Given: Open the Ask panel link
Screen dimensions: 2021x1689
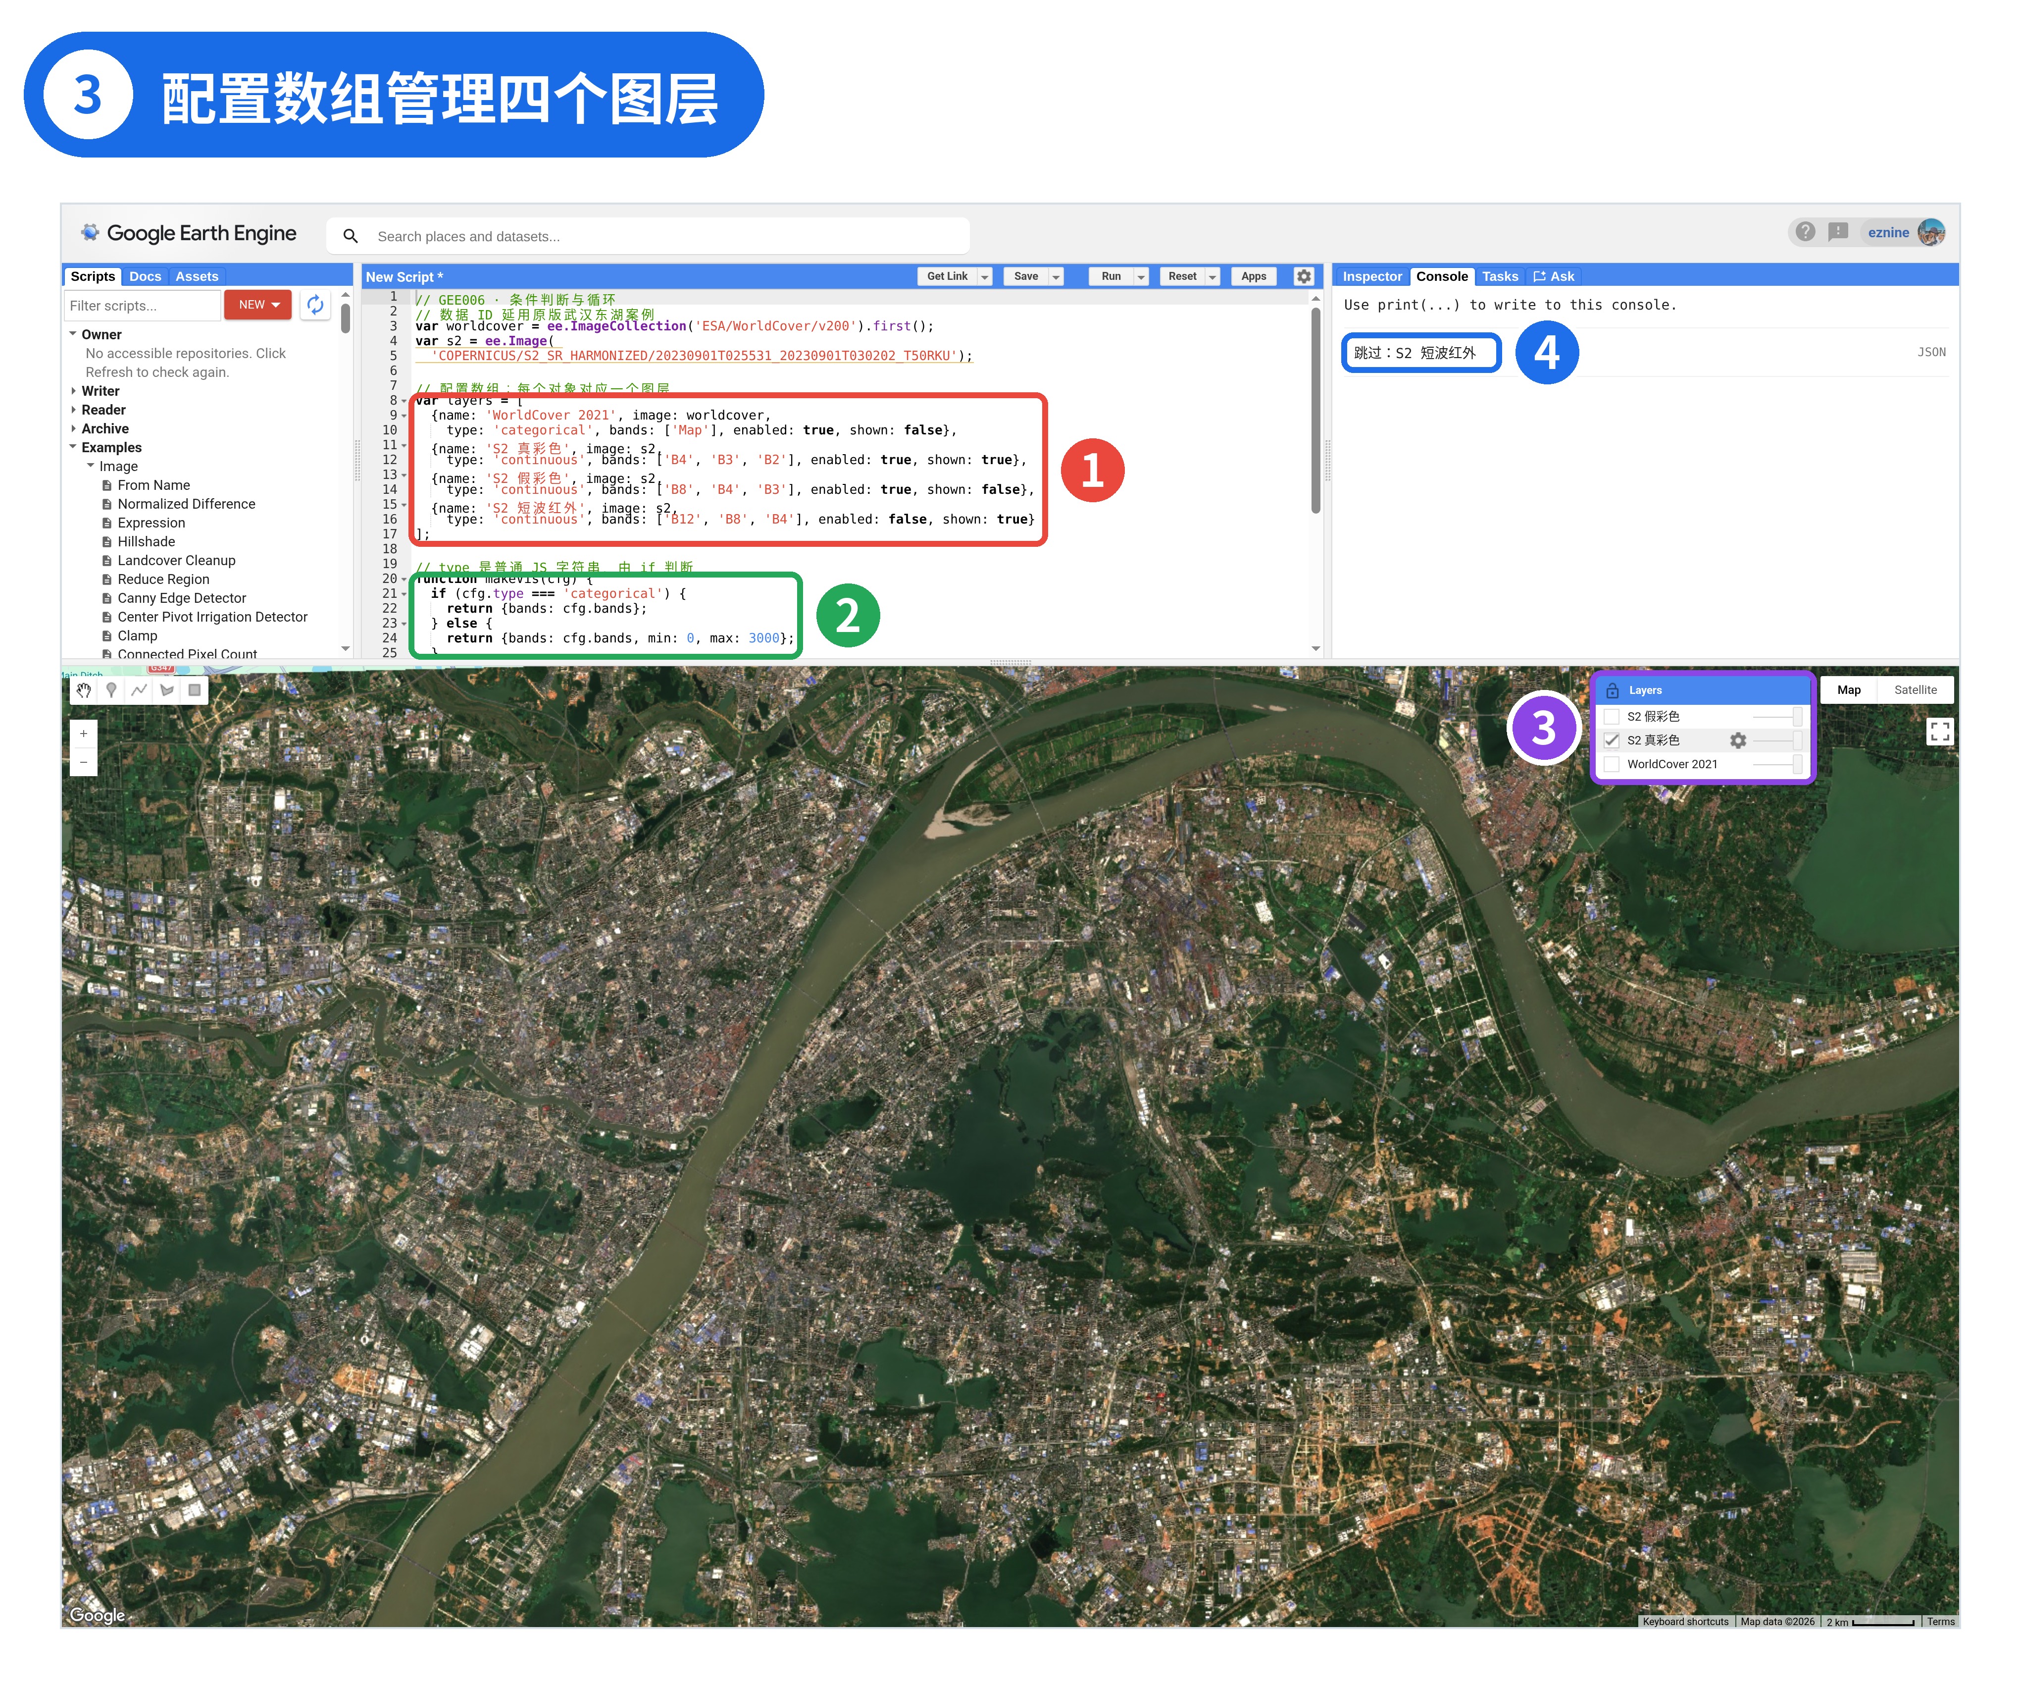Looking at the screenshot, I should click(x=1553, y=276).
